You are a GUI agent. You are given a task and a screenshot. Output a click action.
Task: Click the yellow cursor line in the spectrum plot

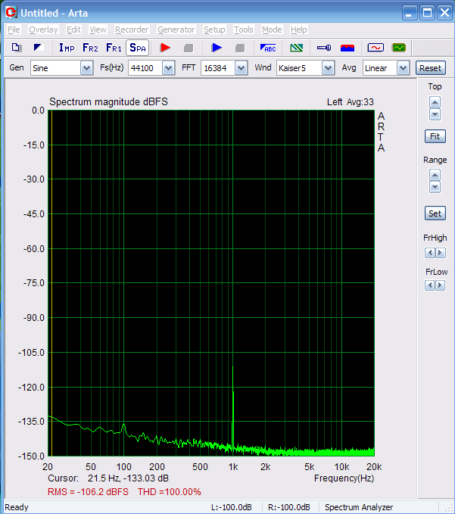click(51, 282)
